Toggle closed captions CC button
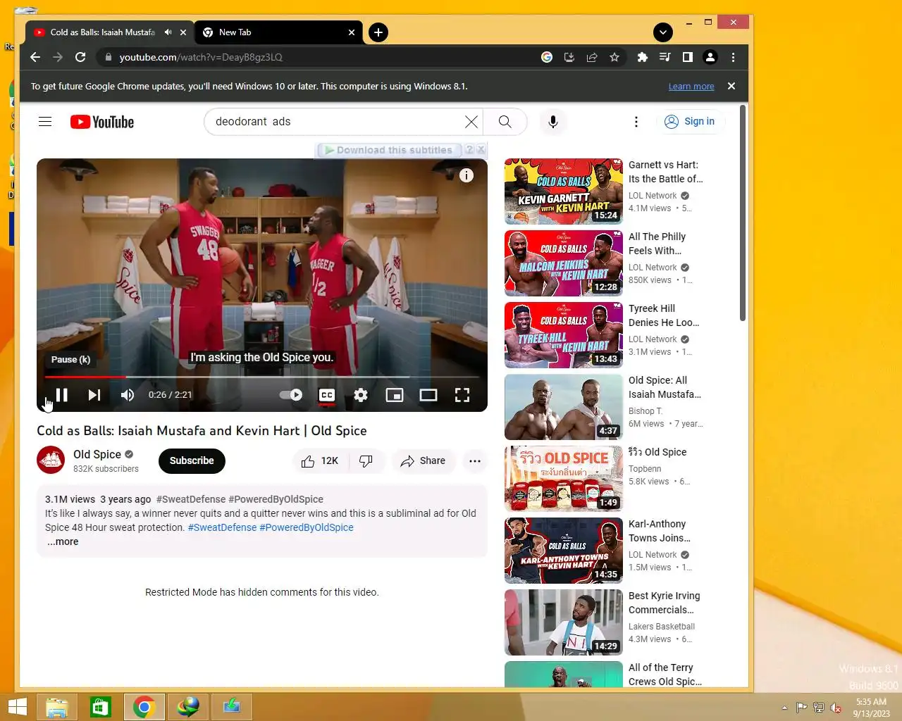902x721 pixels. [x=327, y=395]
